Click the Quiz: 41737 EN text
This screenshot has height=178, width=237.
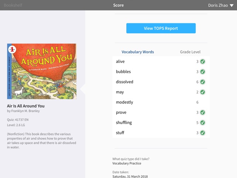[x=18, y=120]
